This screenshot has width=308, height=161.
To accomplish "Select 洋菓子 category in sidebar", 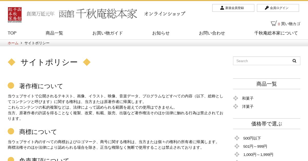I will [248, 107].
